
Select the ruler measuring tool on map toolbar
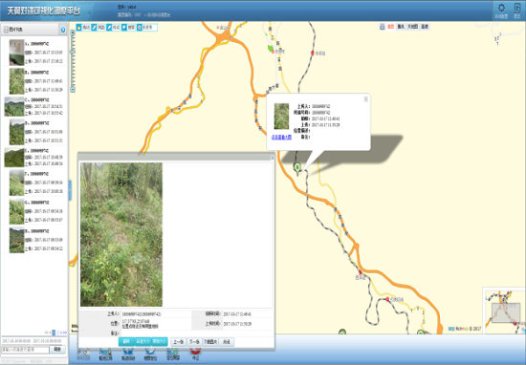coord(95,28)
